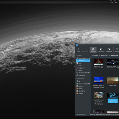The image size is (119, 119).
Task: Select the resurrection_by_sakimichan image thumbnail
Action: coord(98,95)
